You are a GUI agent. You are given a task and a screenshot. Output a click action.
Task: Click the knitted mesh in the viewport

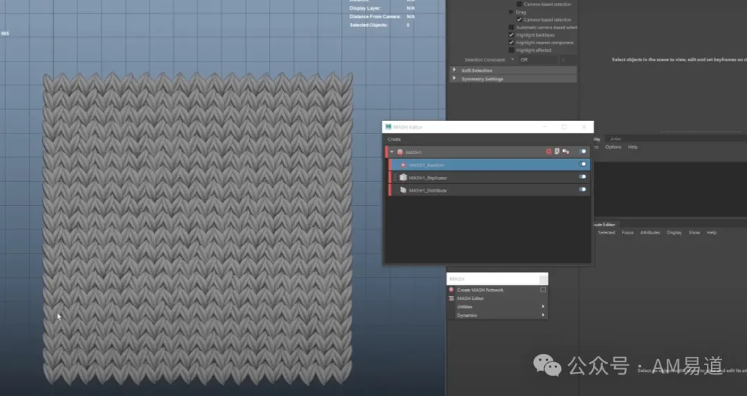pos(198,229)
